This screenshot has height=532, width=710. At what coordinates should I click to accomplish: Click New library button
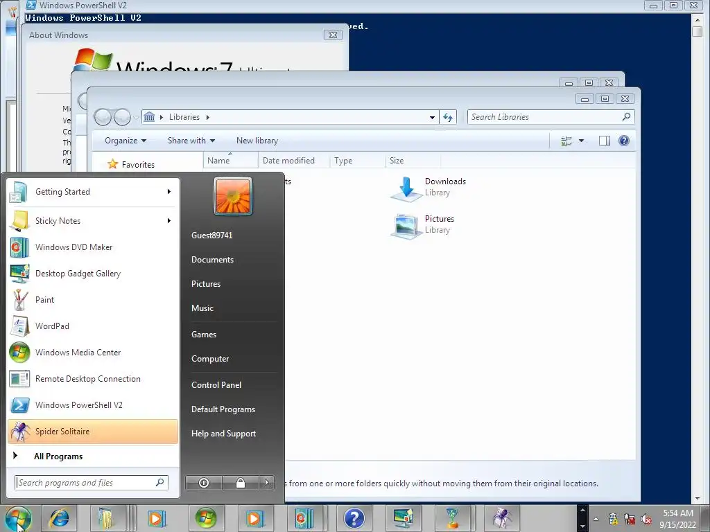(x=257, y=141)
